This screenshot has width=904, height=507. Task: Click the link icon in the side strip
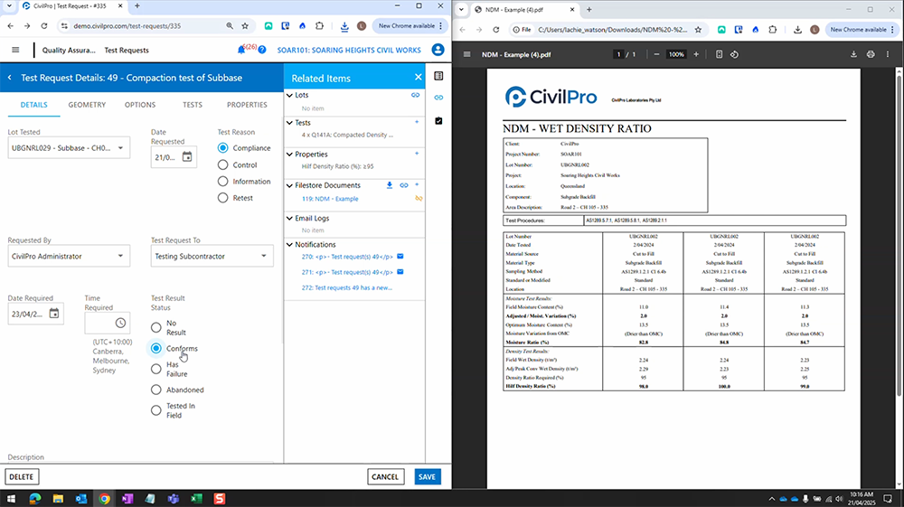click(438, 98)
